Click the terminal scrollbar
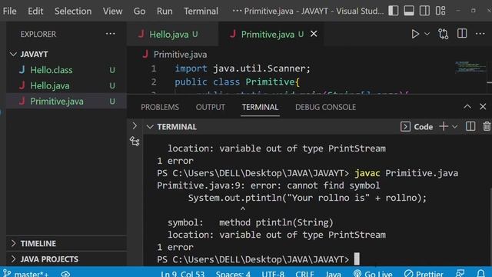 [490, 226]
